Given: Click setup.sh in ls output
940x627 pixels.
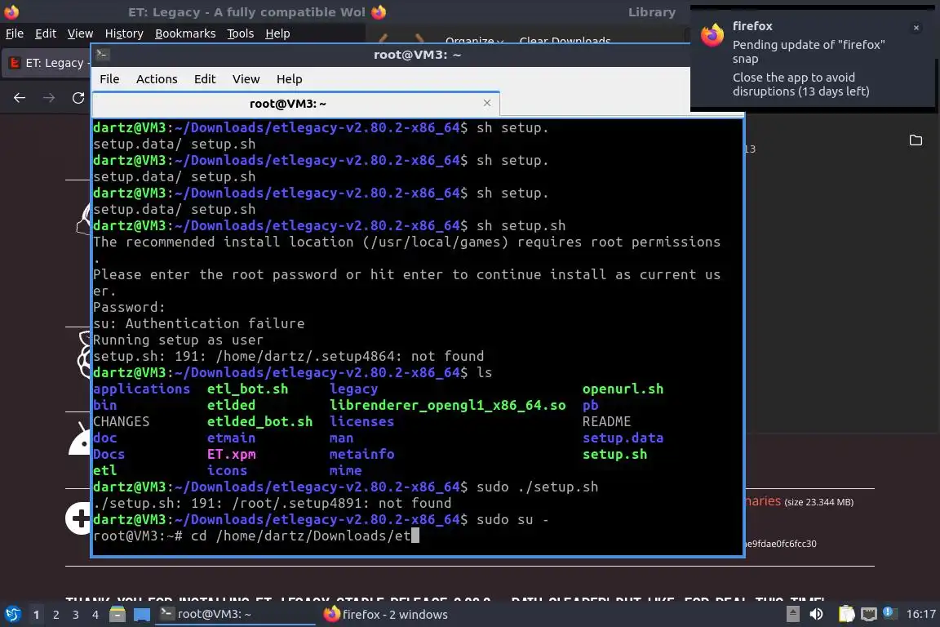Looking at the screenshot, I should [x=614, y=454].
